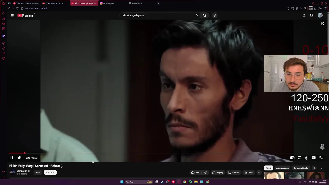Open the notifications bell
This screenshot has width=329, height=185.
click(311, 15)
